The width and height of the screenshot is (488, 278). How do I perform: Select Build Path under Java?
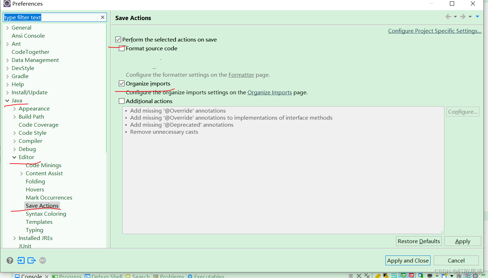(31, 117)
